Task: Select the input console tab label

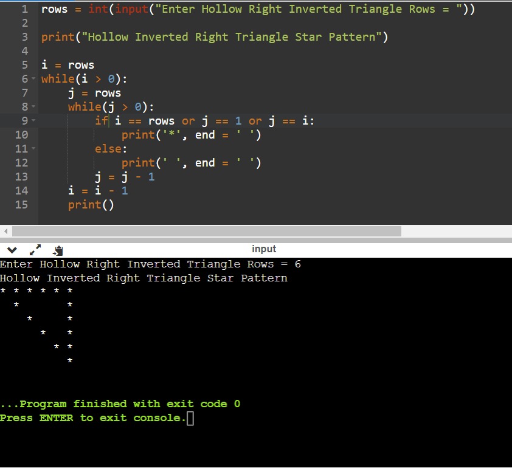Action: pyautogui.click(x=263, y=249)
